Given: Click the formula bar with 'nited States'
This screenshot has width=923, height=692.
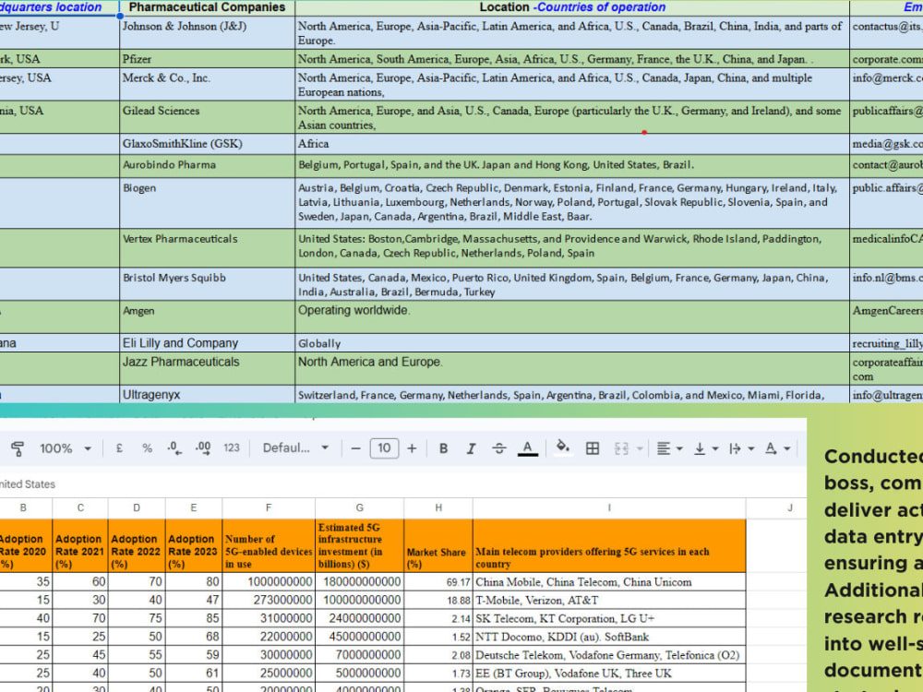Looking at the screenshot, I should (402, 484).
